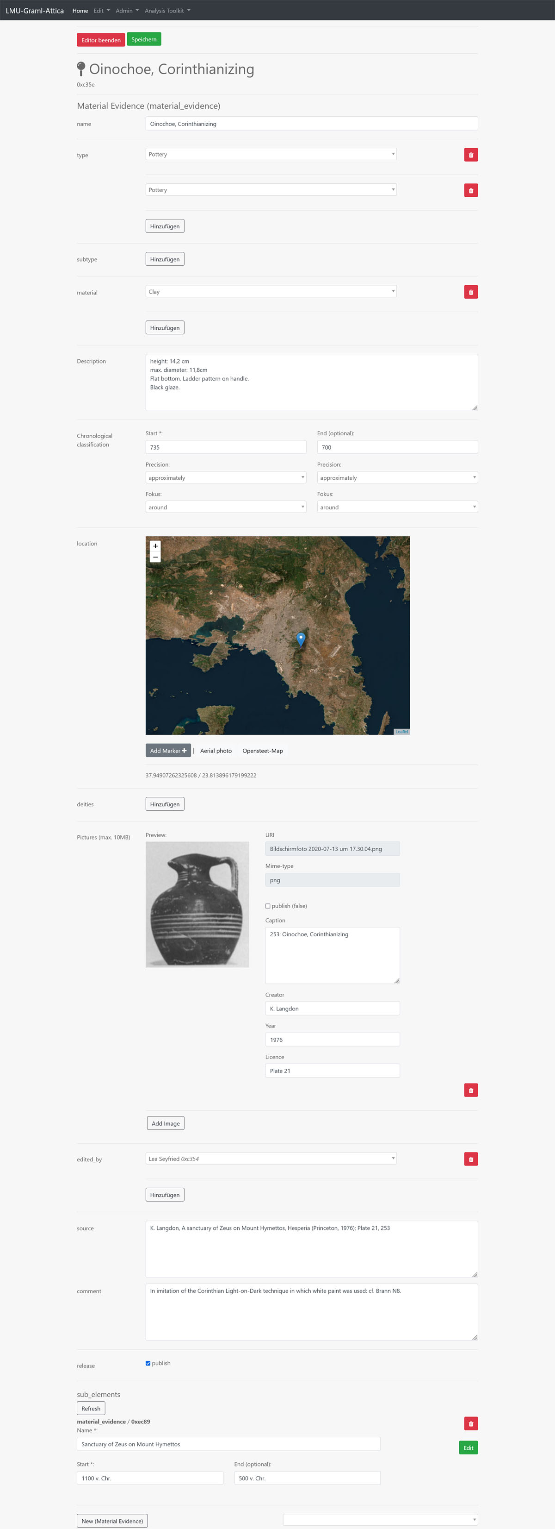
Task: Click the Add Image button
Action: point(166,1123)
